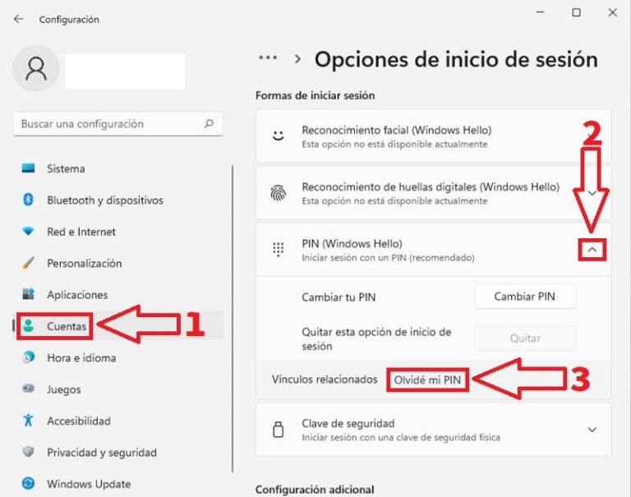Click the Sistema monitor icon
Screen dimensions: 631x497
click(28, 168)
